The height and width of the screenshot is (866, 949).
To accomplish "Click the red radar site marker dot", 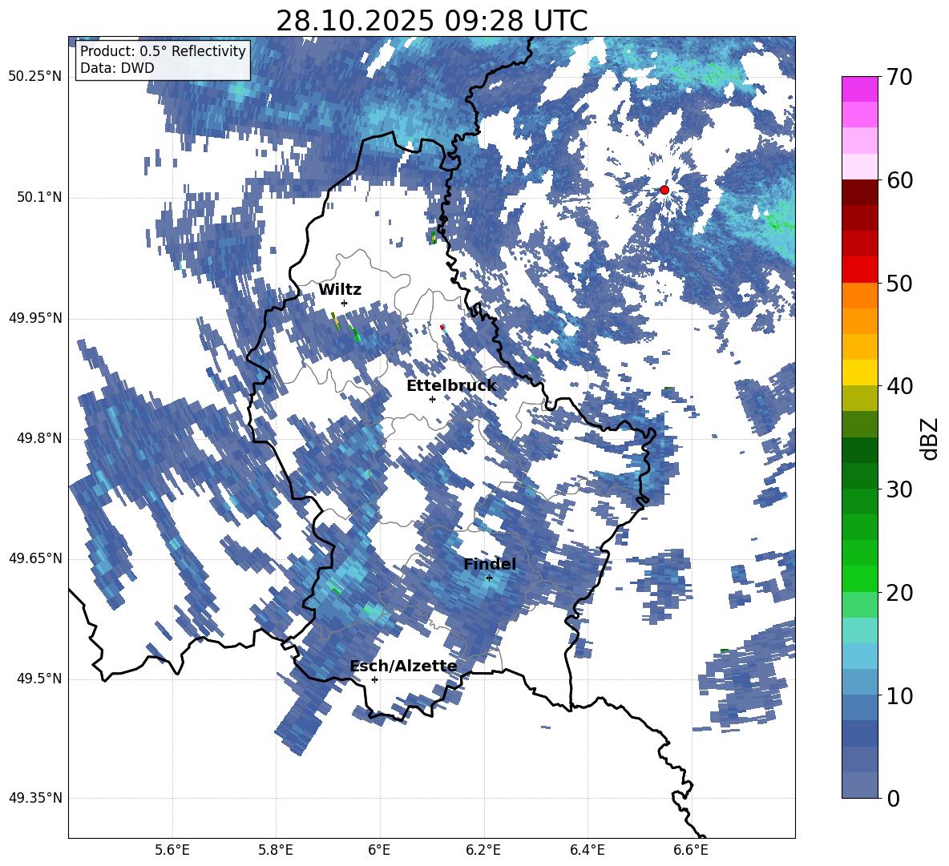I will click(664, 190).
